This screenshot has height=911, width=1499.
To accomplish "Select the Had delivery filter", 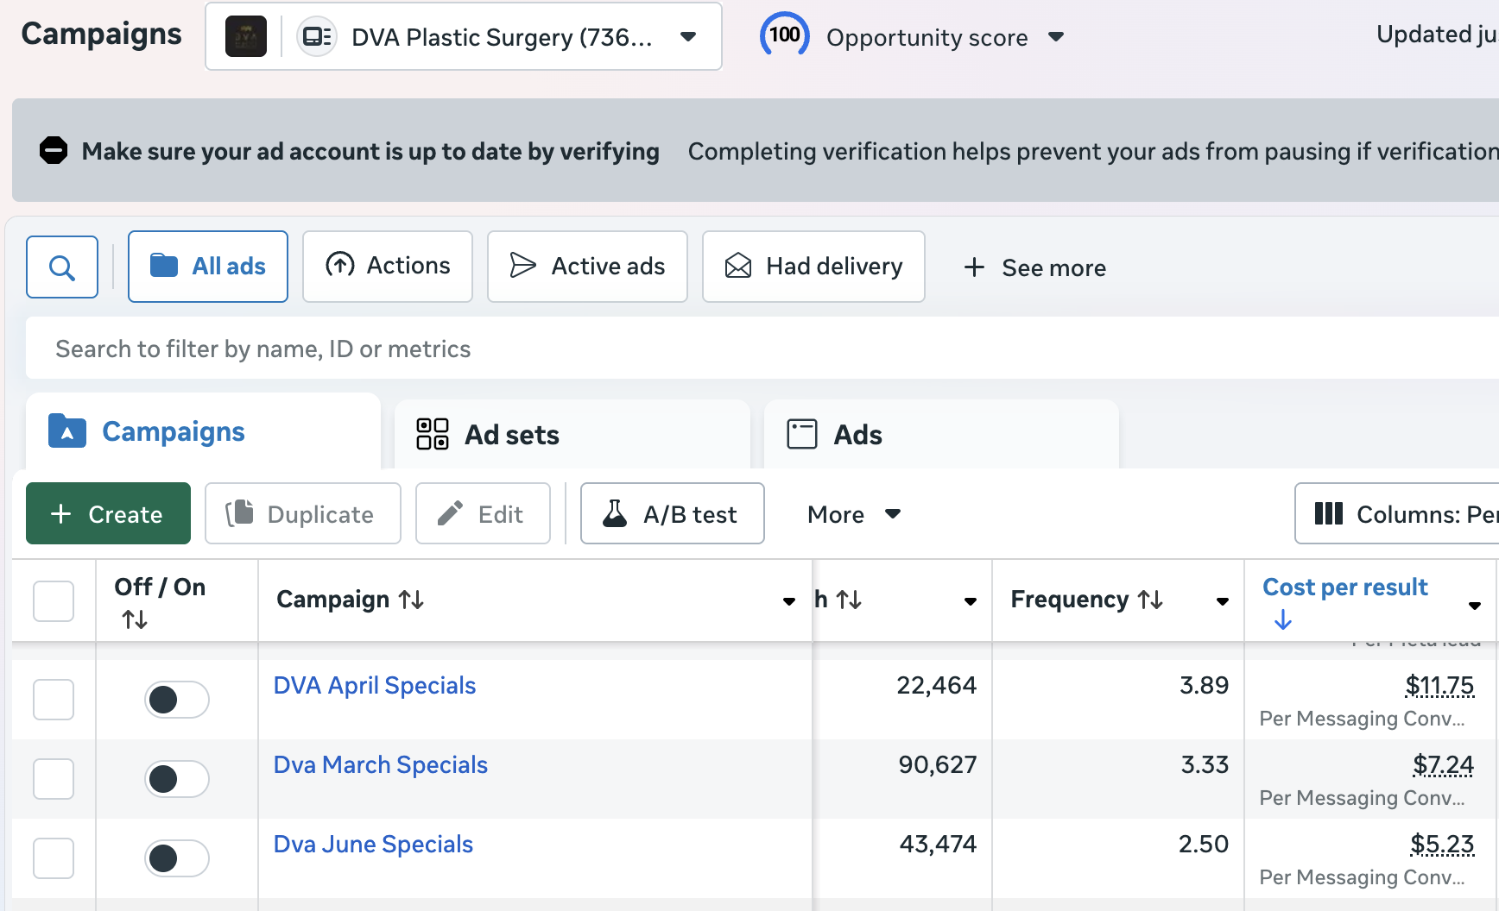I will [x=813, y=267].
